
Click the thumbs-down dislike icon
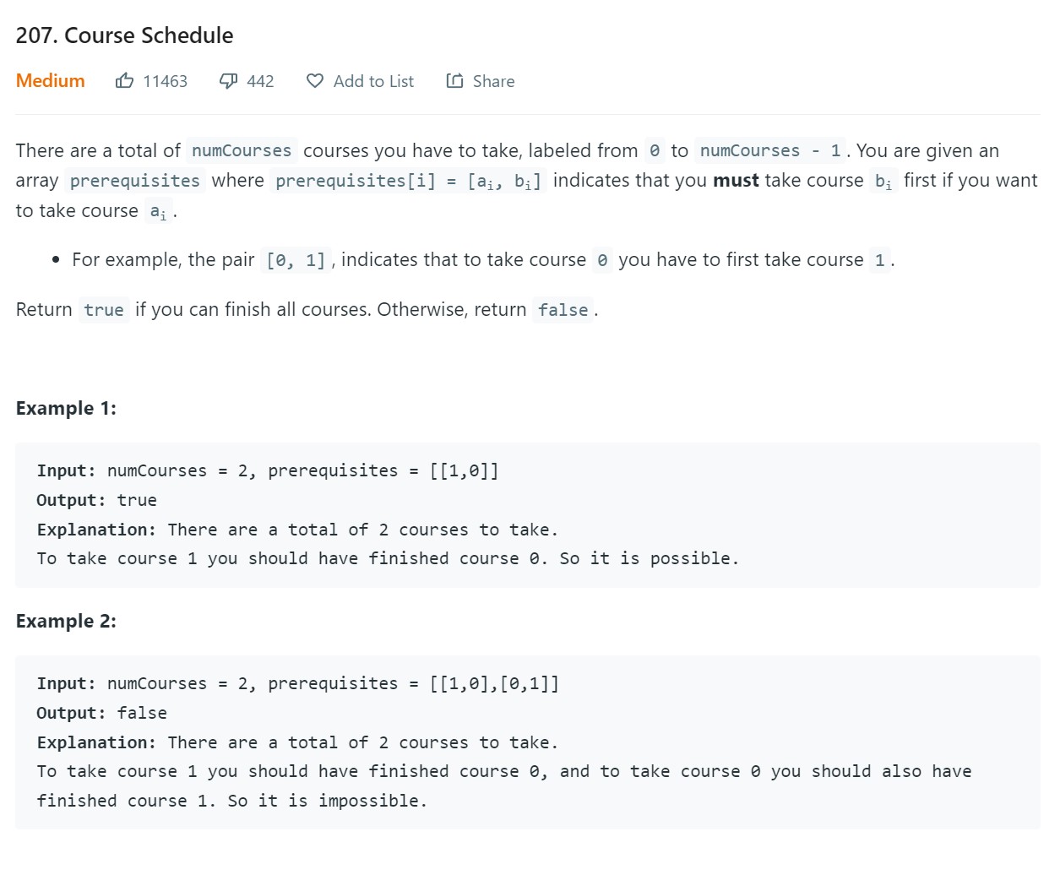[228, 81]
